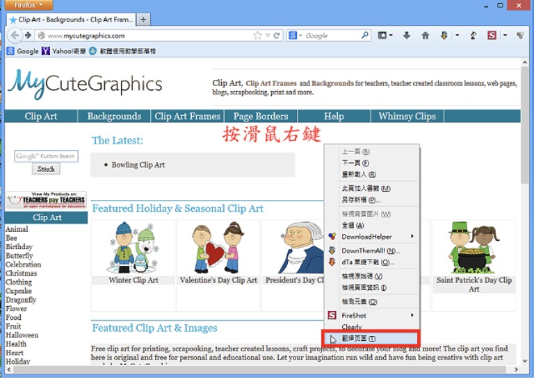Open the Backgrounds navigation tab
This screenshot has width=534, height=379.
pos(115,116)
